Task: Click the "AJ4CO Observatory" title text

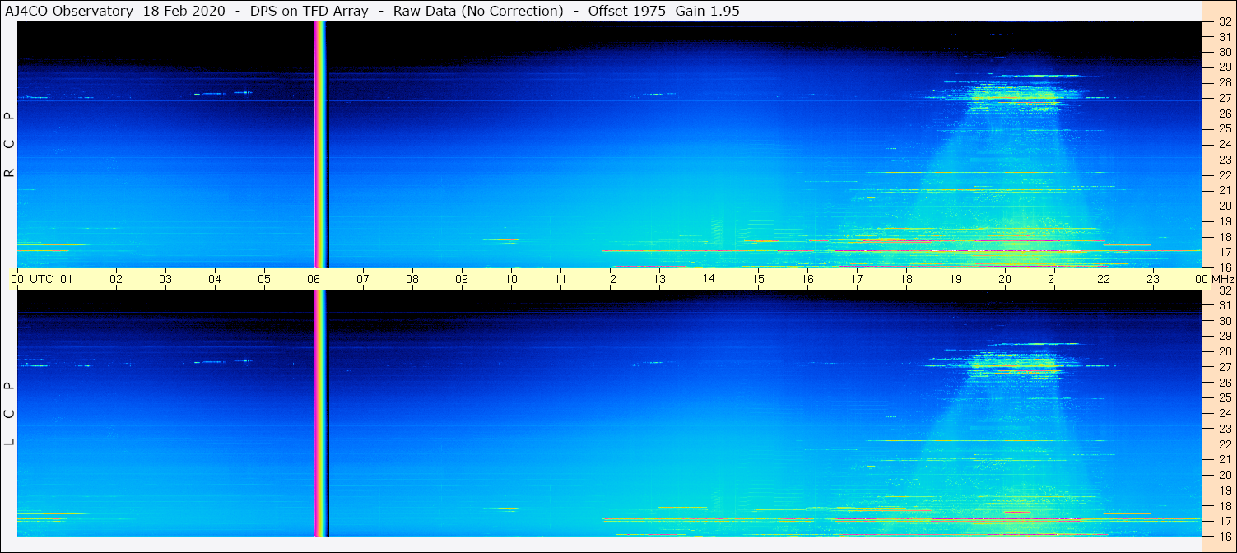Action: pyautogui.click(x=69, y=11)
